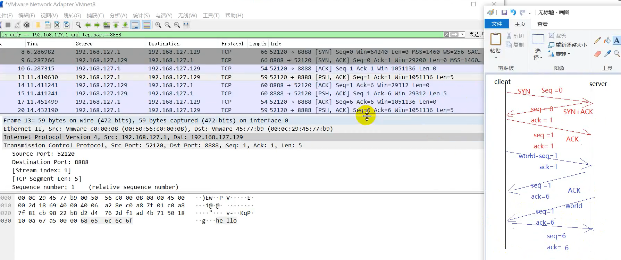Viewport: 621px width, 260px height.
Task: Sort packets by the Time column header
Action: coord(49,44)
